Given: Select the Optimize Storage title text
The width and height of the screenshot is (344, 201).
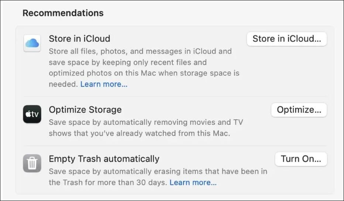Looking at the screenshot, I should pos(85,110).
